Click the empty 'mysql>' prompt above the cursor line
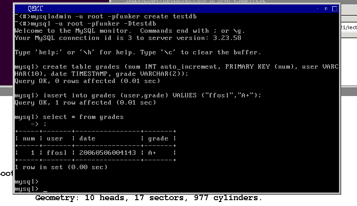357x206 pixels. tap(27, 182)
